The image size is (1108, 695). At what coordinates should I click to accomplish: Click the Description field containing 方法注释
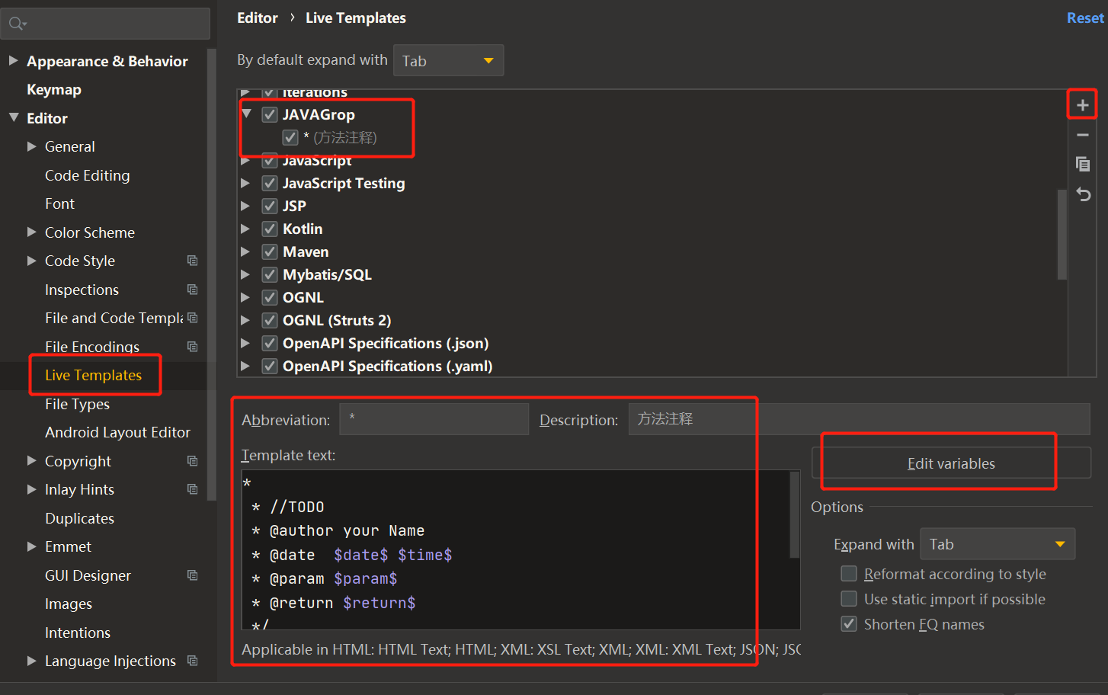(x=859, y=419)
